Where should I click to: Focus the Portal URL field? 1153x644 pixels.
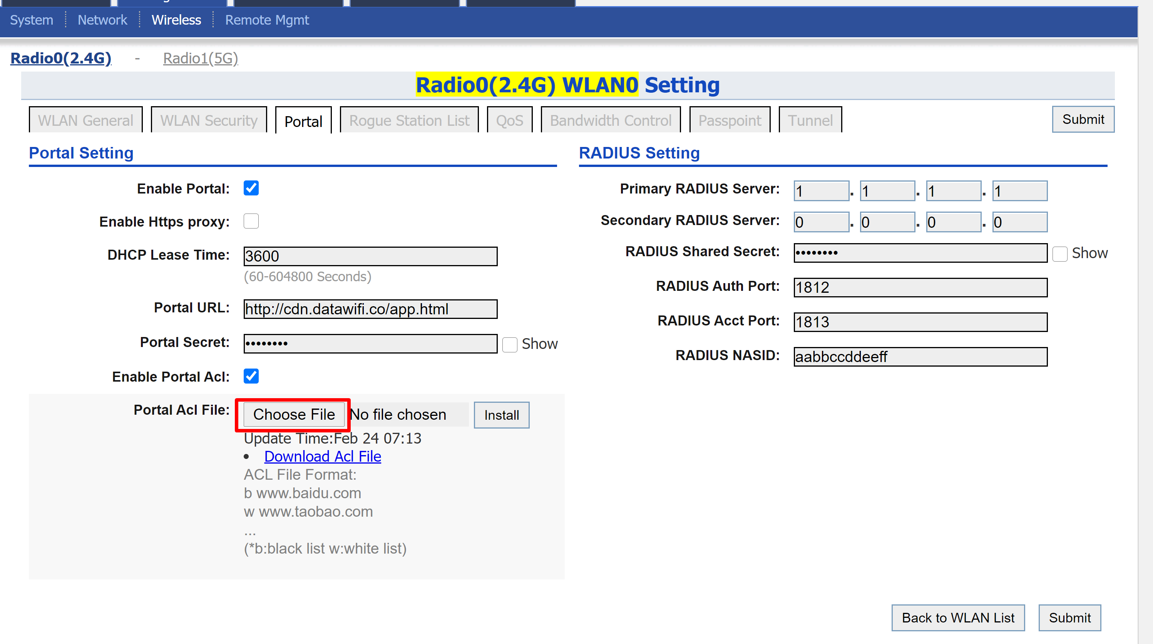pos(370,309)
